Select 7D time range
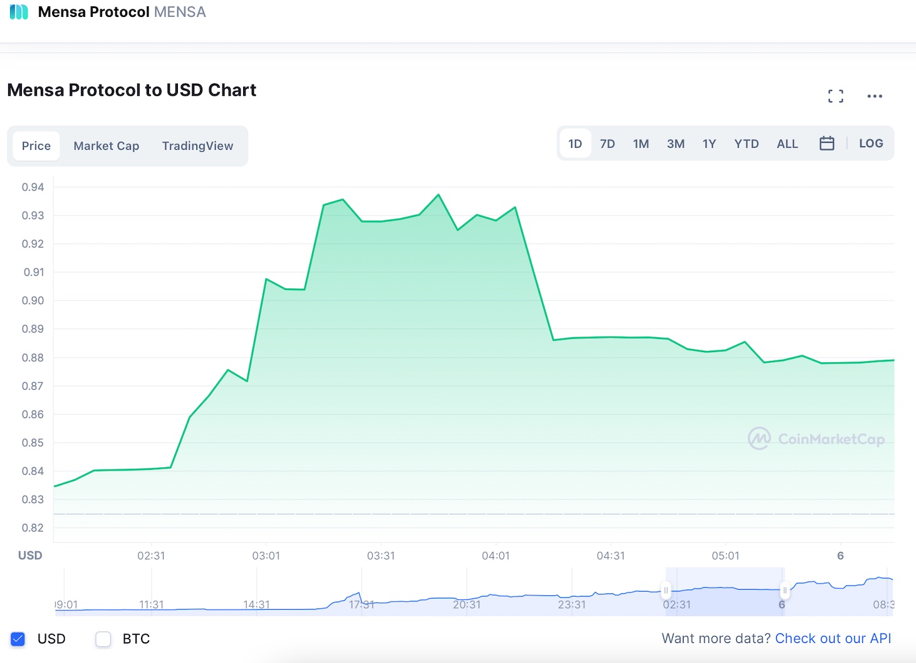This screenshot has width=916, height=663. click(x=607, y=144)
